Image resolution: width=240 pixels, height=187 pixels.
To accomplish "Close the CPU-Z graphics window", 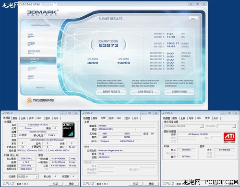I will point(236,113).
